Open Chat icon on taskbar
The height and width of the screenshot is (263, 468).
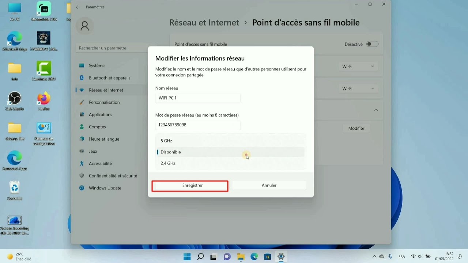(x=227, y=257)
